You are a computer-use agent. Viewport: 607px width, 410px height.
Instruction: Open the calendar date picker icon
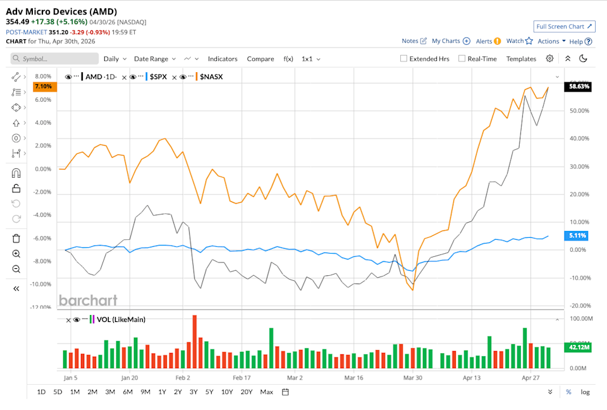tap(285, 392)
